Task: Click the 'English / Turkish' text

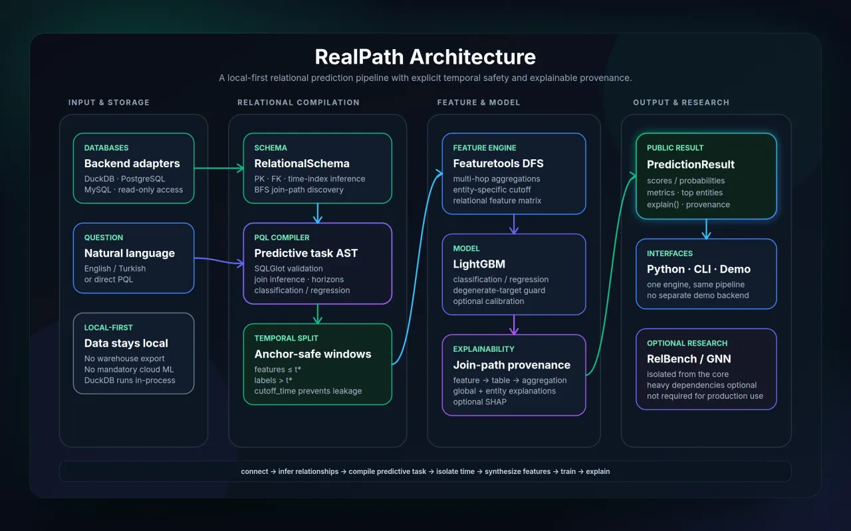Action: click(x=115, y=268)
